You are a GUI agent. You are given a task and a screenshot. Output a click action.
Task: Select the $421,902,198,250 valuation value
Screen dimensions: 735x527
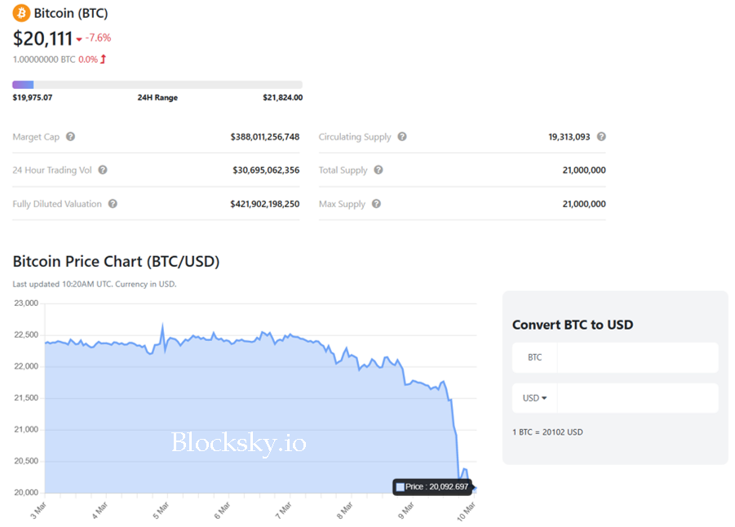265,204
